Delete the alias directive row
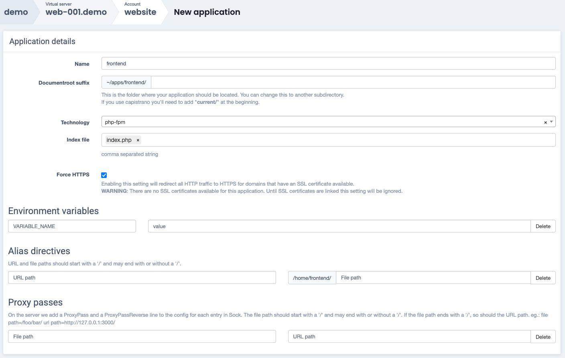 pos(543,278)
